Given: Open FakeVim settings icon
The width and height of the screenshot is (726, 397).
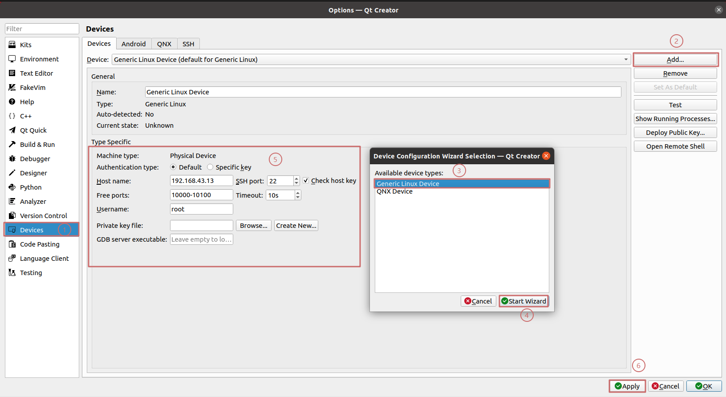Looking at the screenshot, I should tap(12, 87).
